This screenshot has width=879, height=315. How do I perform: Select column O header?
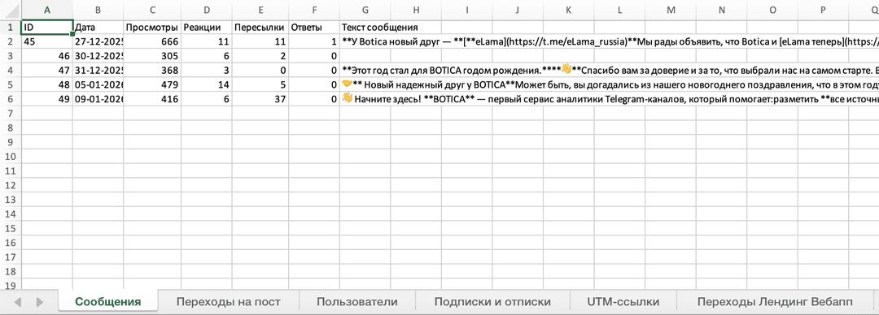[773, 10]
